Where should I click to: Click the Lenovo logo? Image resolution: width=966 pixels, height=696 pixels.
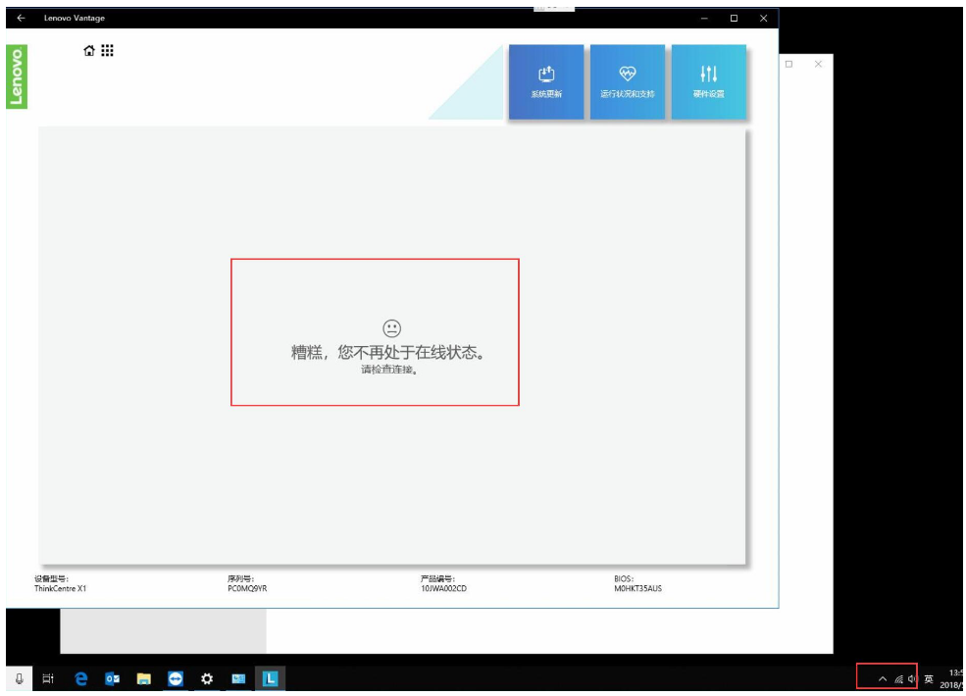pos(17,76)
